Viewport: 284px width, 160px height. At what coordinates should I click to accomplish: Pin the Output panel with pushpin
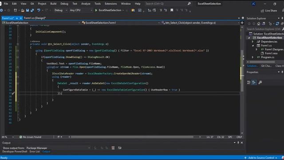click(x=238, y=143)
